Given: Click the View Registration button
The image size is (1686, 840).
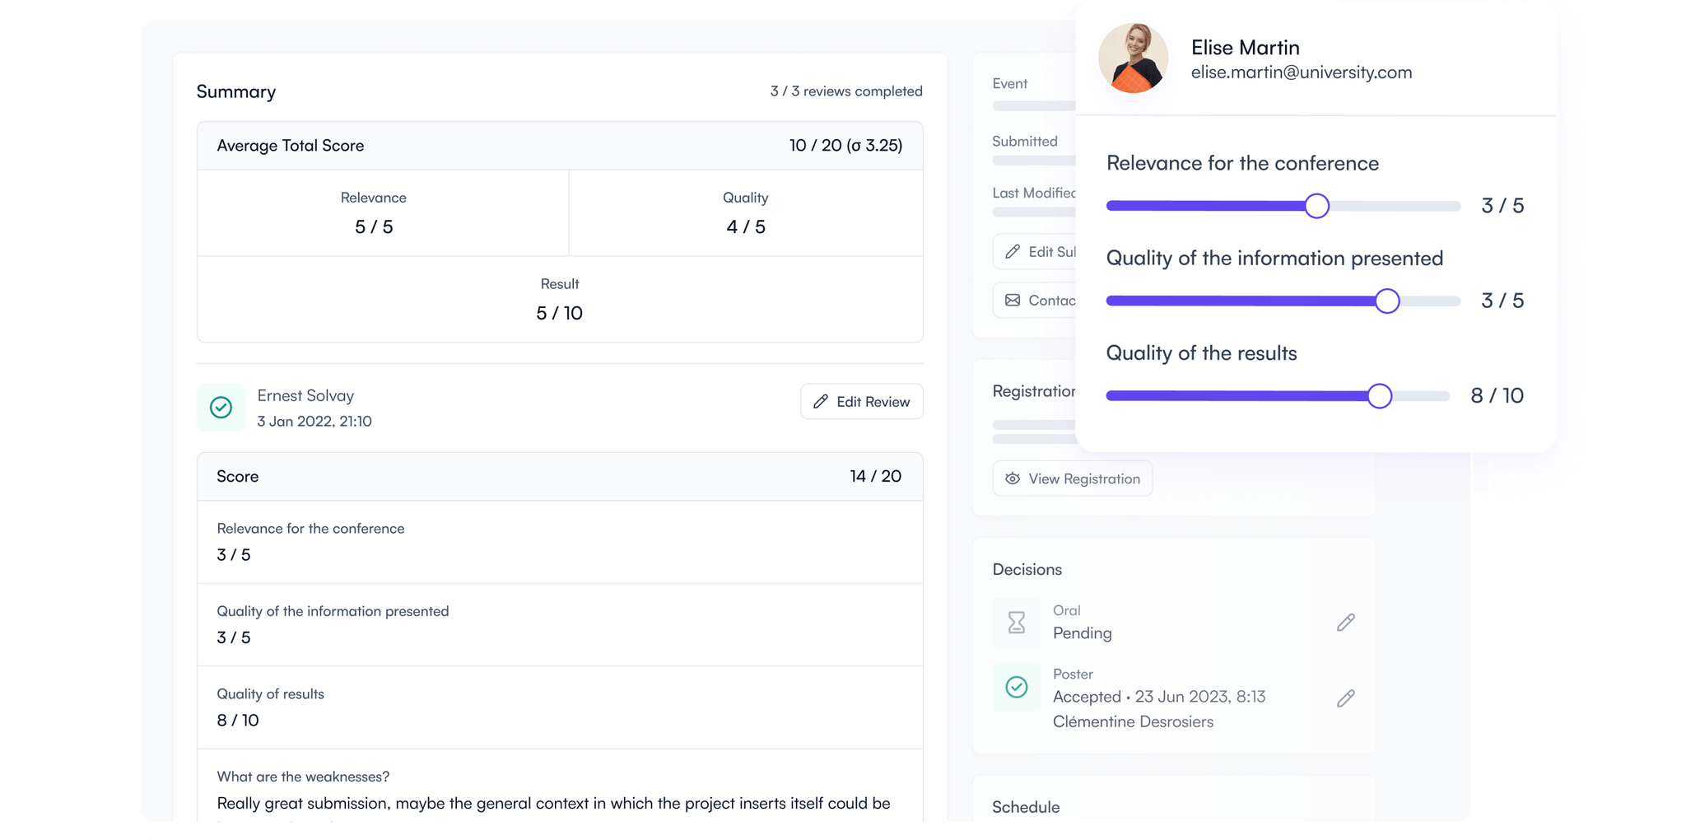Looking at the screenshot, I should click(x=1072, y=478).
